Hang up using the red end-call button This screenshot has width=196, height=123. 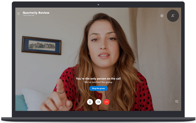click(106, 102)
